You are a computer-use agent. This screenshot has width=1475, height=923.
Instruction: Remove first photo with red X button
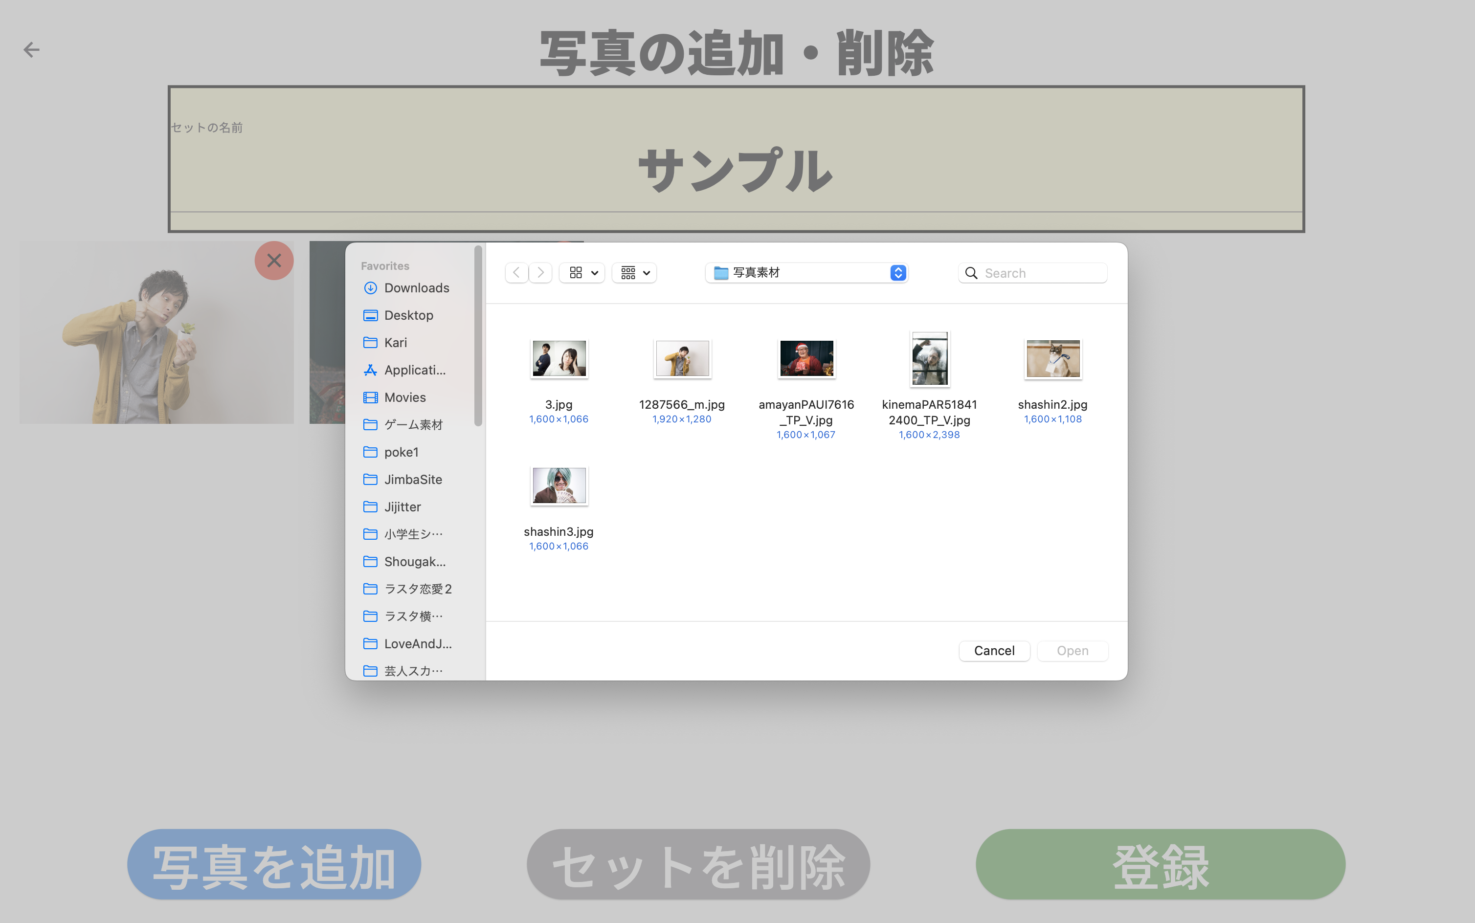tap(274, 261)
